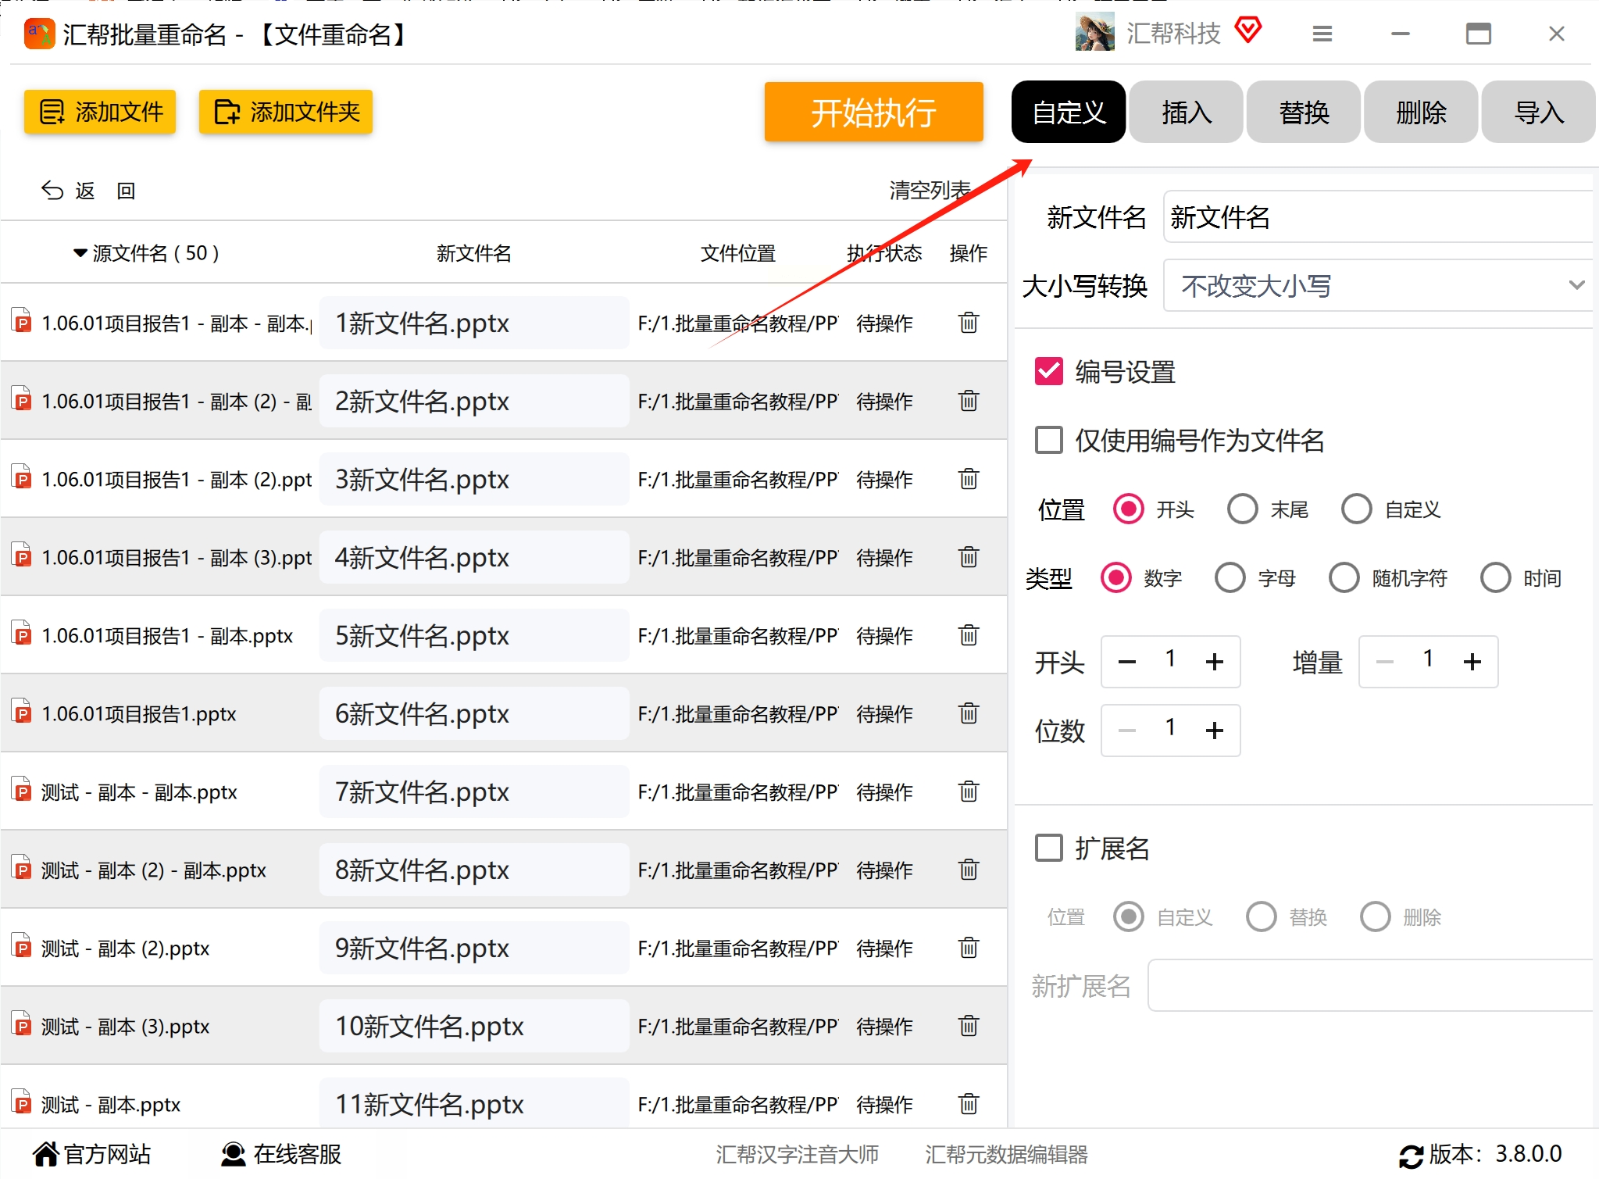Click the red VIP diamond icon
Image resolution: width=1599 pixels, height=1179 pixels.
[x=1248, y=31]
